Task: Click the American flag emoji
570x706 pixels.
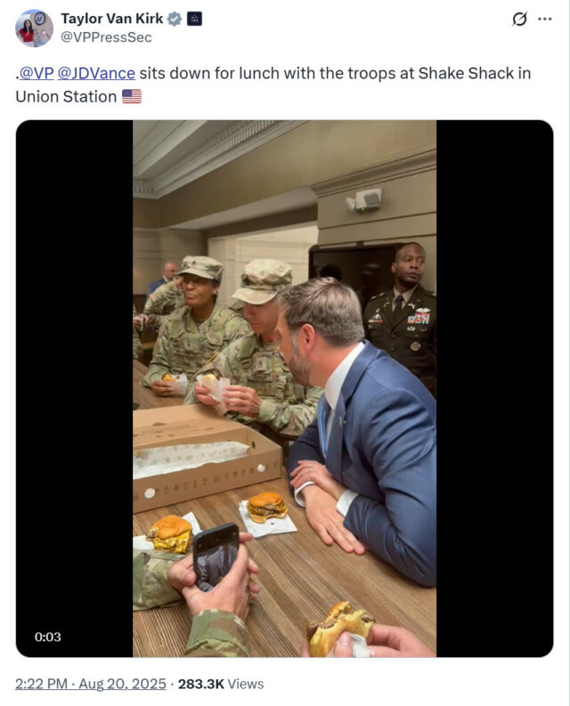Action: coord(132,96)
